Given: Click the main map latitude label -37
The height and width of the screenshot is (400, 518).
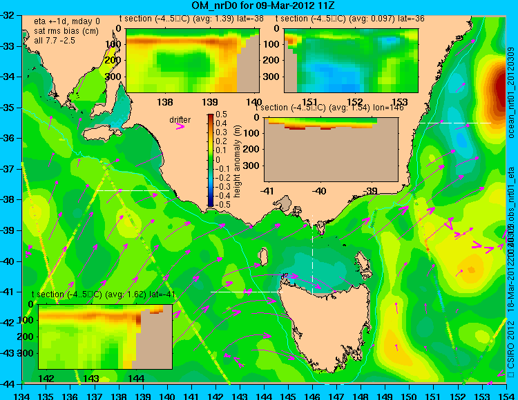Looking at the screenshot, I should click(8, 169).
